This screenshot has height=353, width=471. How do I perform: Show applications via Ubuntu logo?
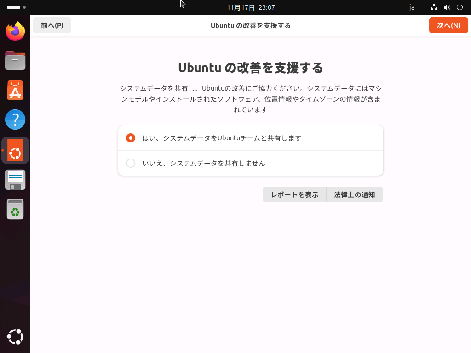tap(15, 337)
